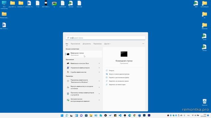
Task: Switch to the Документы search tab
Action: point(87,44)
